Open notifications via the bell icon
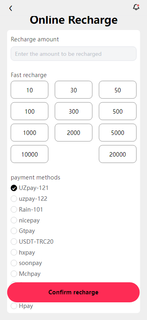Image resolution: width=147 pixels, height=320 pixels. click(x=136, y=7)
